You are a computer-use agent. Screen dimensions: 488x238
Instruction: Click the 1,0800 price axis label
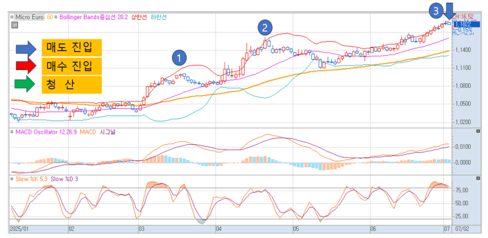462,86
